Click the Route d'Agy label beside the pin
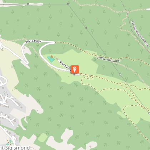 point(65,66)
